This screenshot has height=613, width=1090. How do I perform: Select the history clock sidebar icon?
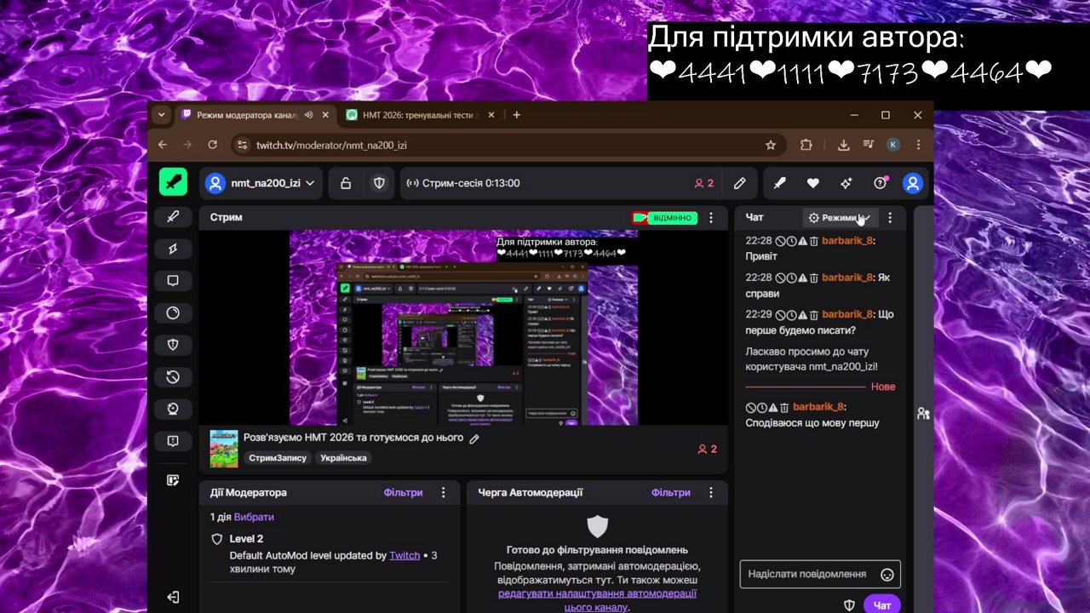coord(173,376)
